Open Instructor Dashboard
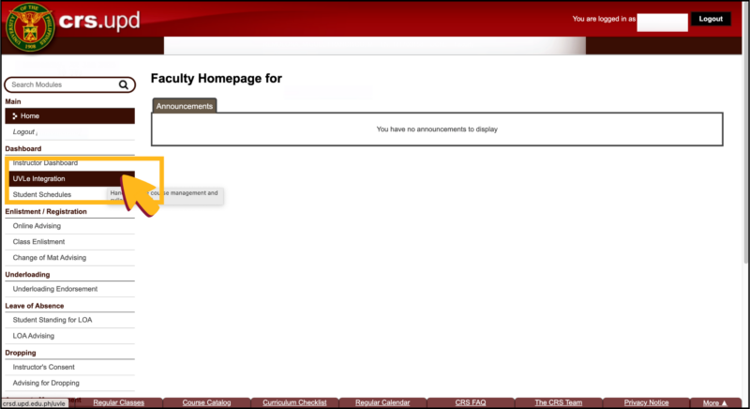Viewport: 750px width, 409px height. coord(45,162)
